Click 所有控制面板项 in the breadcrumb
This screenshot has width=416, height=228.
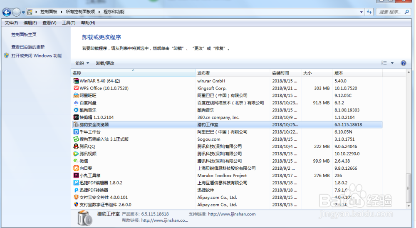click(80, 12)
